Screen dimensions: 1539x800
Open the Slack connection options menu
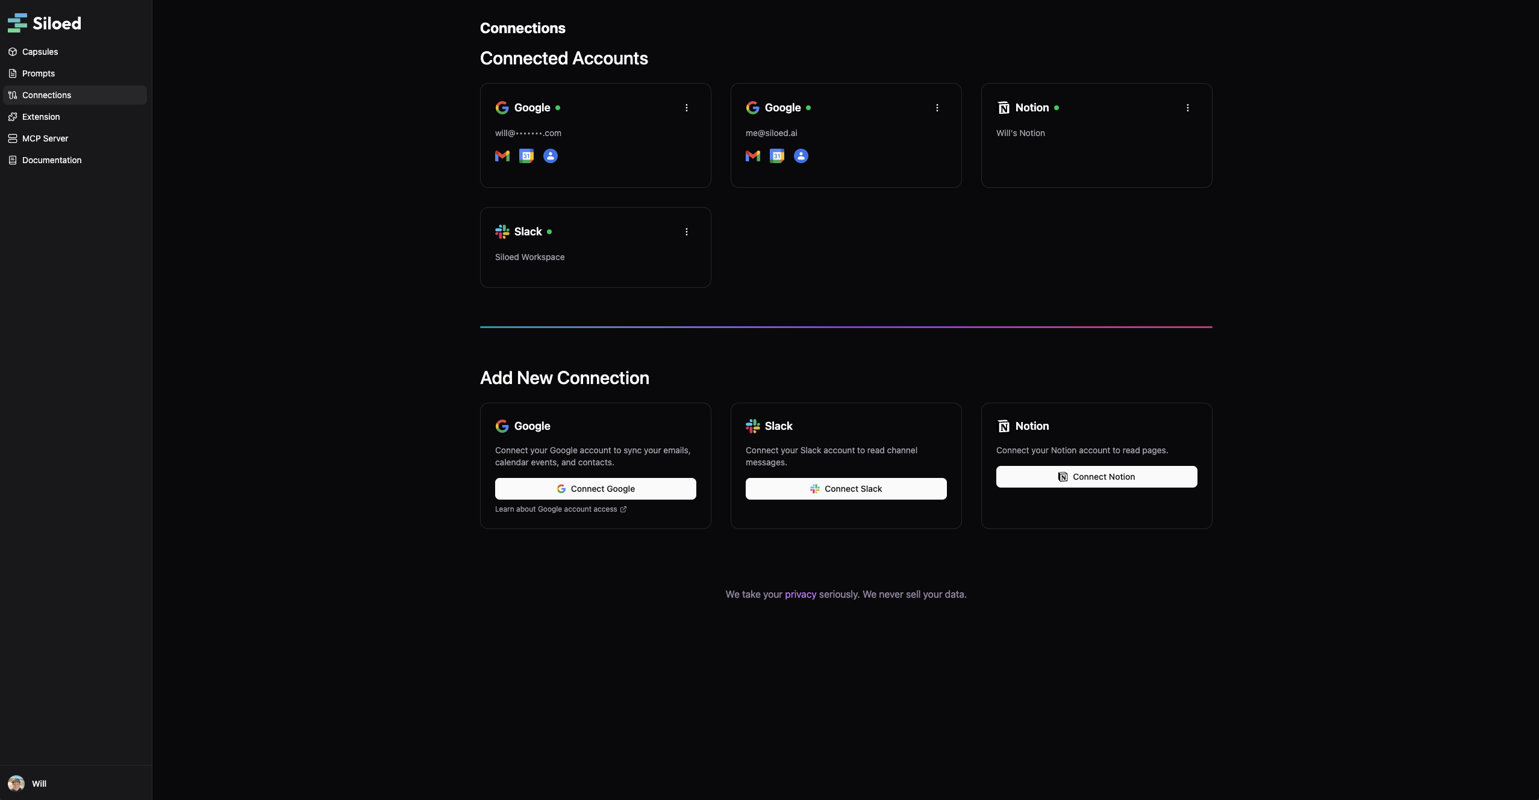tap(687, 231)
